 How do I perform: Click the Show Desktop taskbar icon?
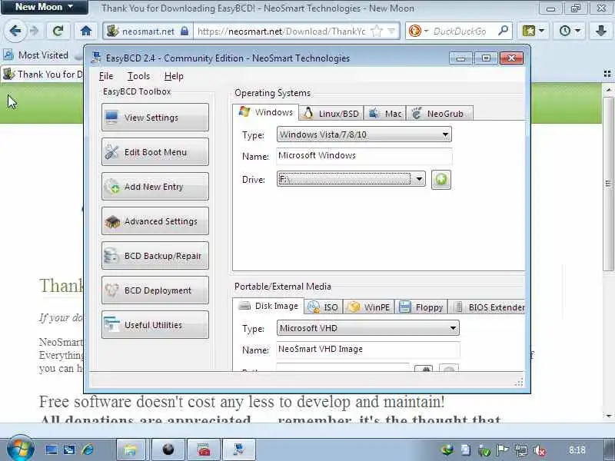point(52,449)
